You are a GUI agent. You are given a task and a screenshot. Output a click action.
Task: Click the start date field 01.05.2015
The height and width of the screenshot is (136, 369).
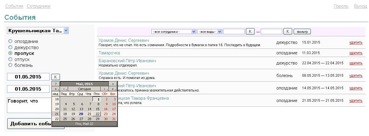[x=28, y=77]
